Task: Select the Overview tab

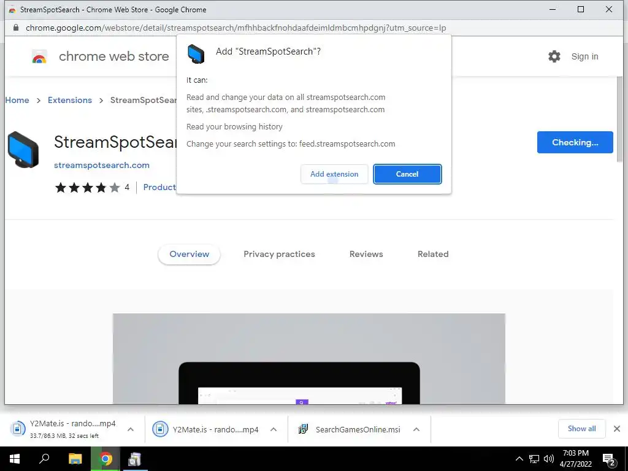Action: pyautogui.click(x=189, y=254)
